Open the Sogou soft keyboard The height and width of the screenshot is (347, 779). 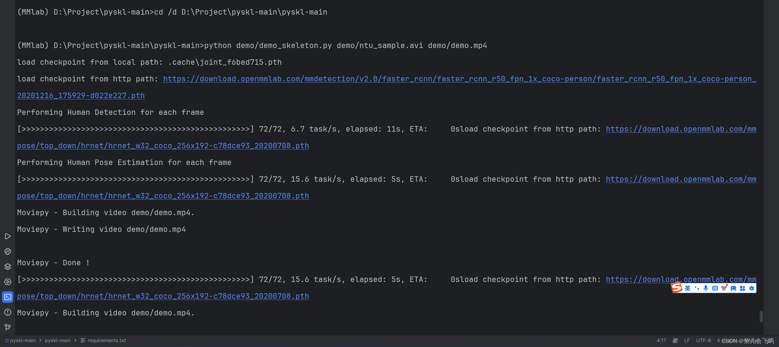(x=715, y=288)
